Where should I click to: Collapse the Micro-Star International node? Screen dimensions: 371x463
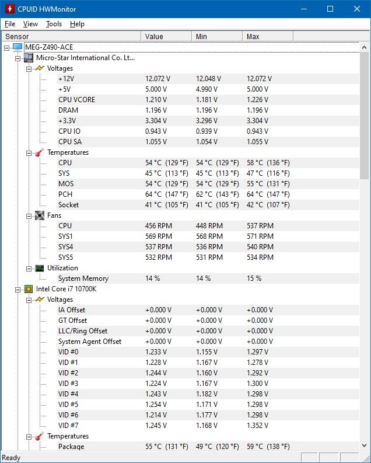[17, 58]
